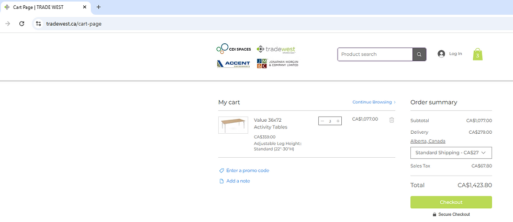
Task: Click the green Checkout button
Action: pyautogui.click(x=451, y=202)
